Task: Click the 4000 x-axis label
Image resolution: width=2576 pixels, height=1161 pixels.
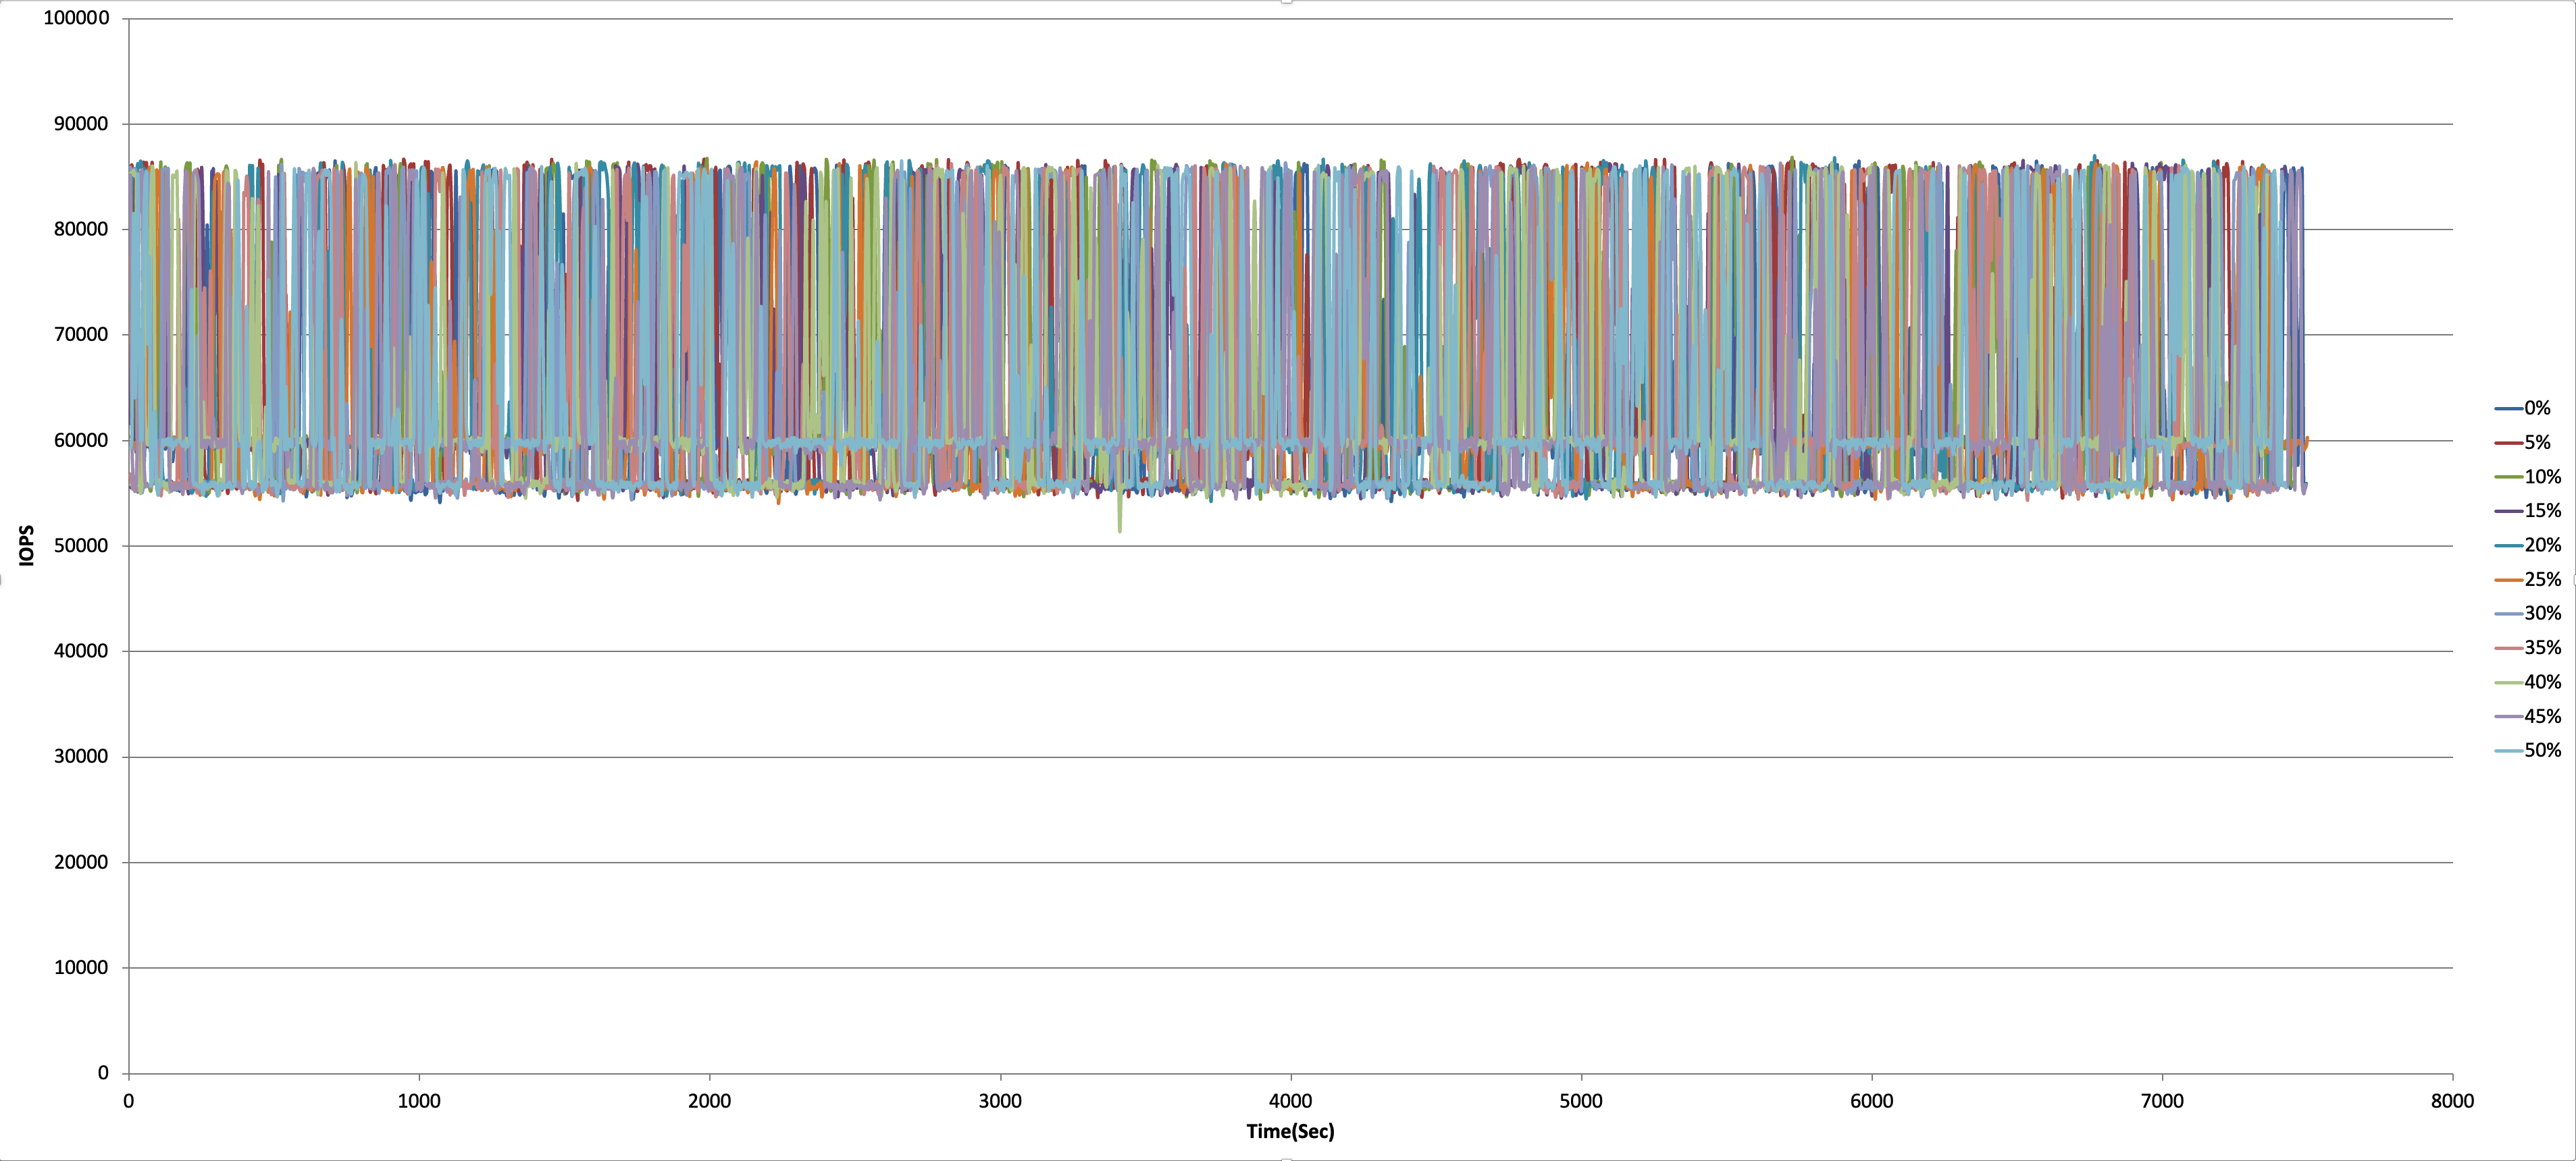Action: point(1290,1101)
